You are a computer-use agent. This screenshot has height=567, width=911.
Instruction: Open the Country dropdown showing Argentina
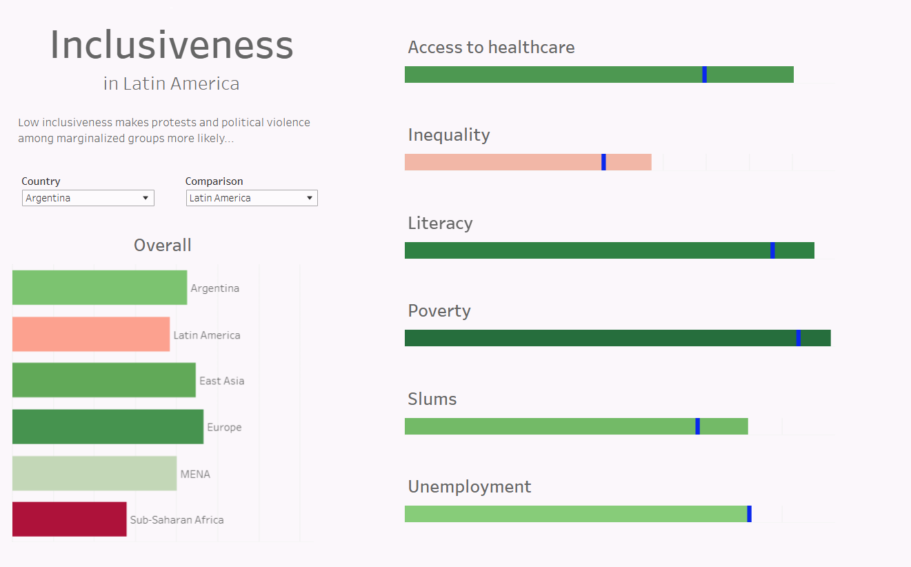88,198
